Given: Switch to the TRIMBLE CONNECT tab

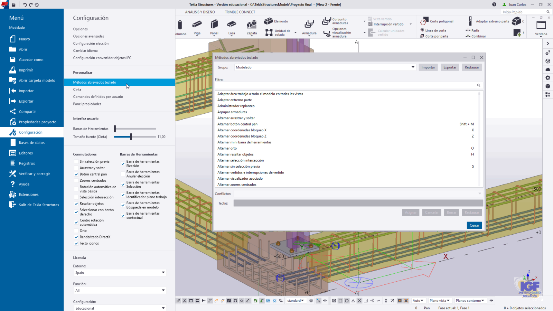Looking at the screenshot, I should click(240, 12).
